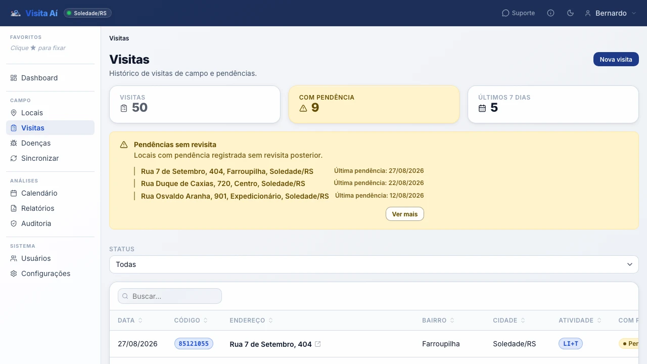Select the Visitas 50 summary card
The height and width of the screenshot is (364, 647).
click(x=195, y=104)
